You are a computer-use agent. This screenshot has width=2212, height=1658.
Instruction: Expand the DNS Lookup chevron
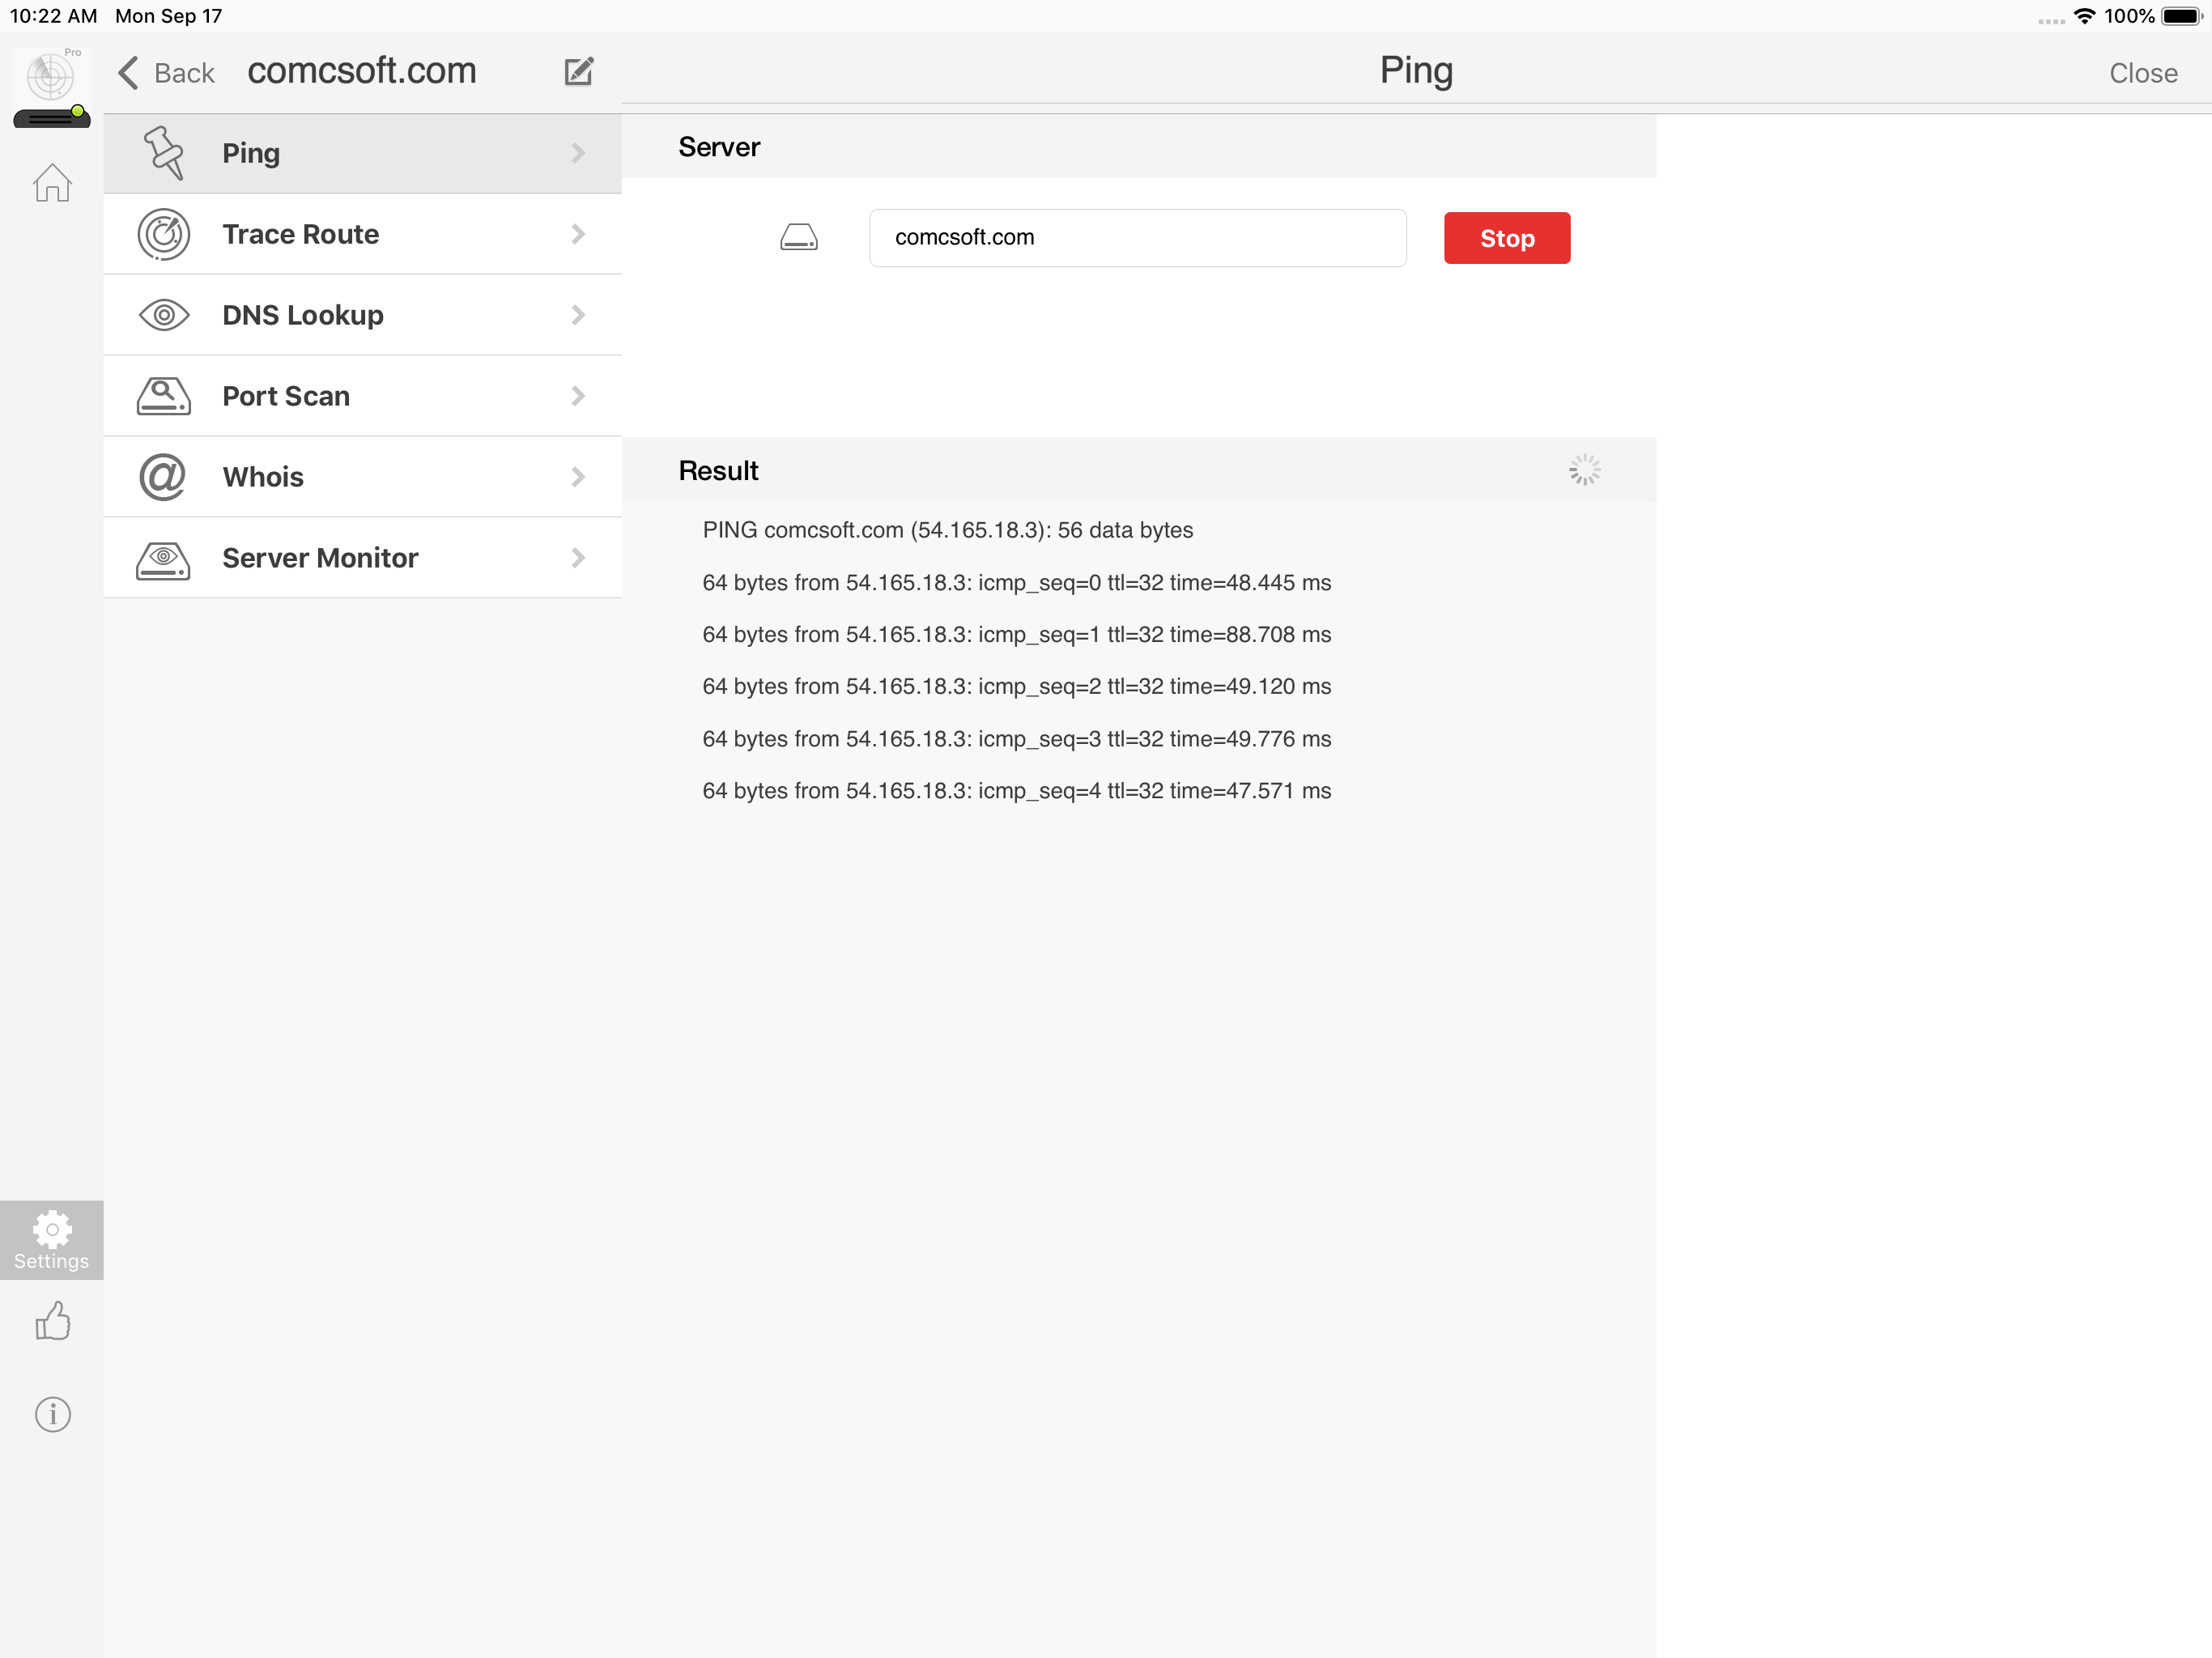tap(578, 315)
